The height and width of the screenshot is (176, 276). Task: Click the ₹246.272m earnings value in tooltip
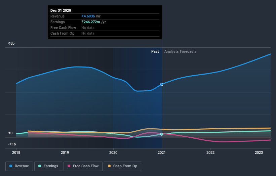click(x=91, y=22)
